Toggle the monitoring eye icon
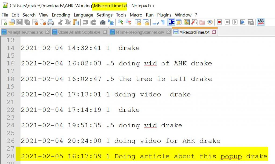275x164 pixels. [210, 22]
